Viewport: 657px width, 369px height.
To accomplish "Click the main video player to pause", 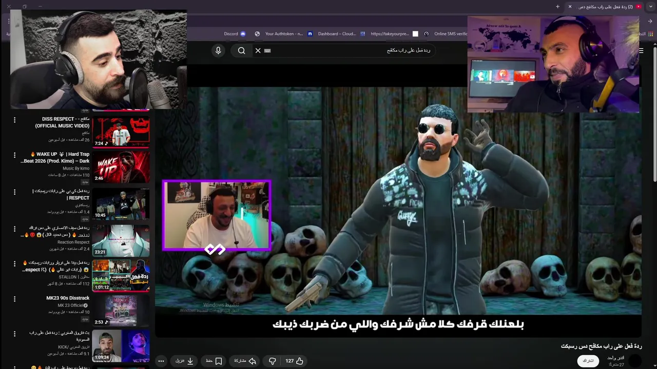I will 398,200.
